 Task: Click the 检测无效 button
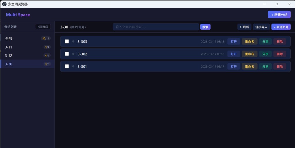pyautogui.click(x=43, y=27)
